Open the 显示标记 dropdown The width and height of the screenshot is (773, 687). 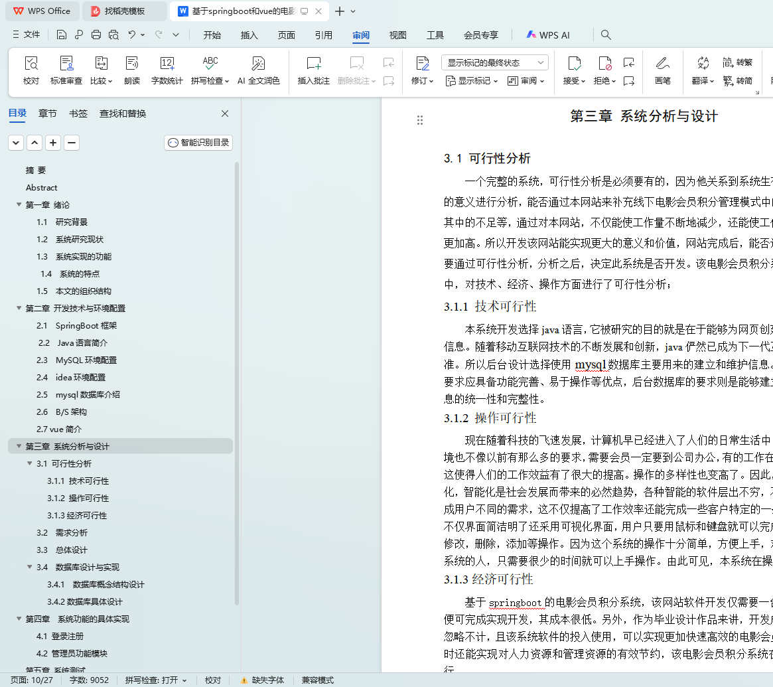[472, 81]
